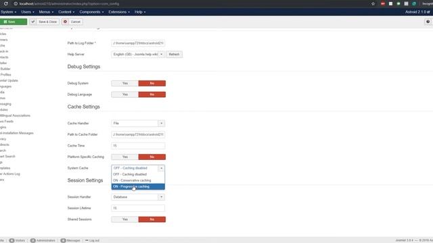Viewport: 433px width, 243px height.
Task: Open Multilingual Associations in the sidebar
Action: click(x=15, y=115)
